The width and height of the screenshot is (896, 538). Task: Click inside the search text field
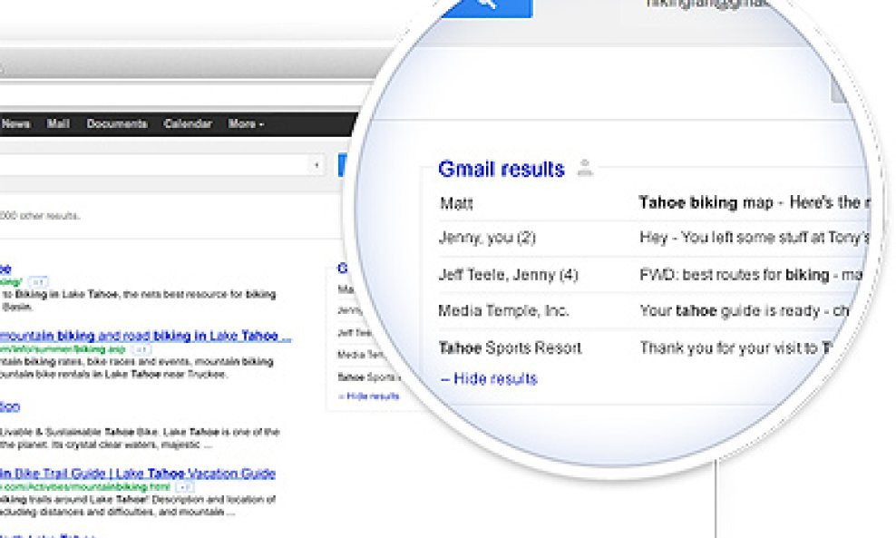pos(154,165)
